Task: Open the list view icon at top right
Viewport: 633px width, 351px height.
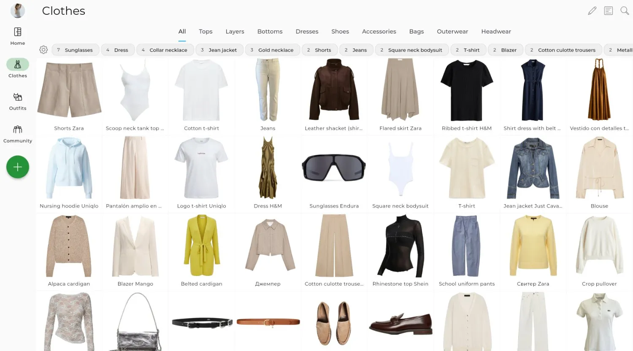Action: point(609,11)
